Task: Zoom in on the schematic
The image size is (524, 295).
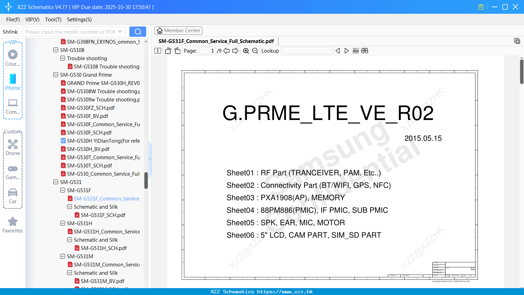Action: click(246, 51)
